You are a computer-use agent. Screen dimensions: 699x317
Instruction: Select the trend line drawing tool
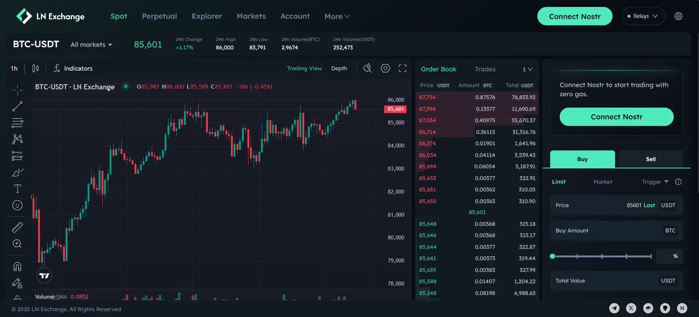pyautogui.click(x=17, y=107)
